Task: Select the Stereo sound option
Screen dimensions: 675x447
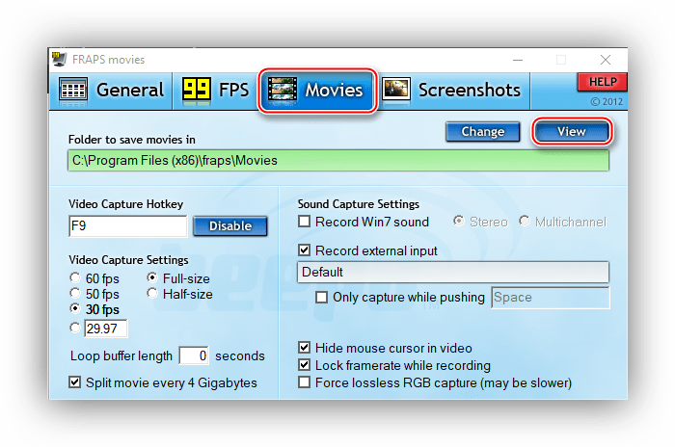Action: (480, 222)
